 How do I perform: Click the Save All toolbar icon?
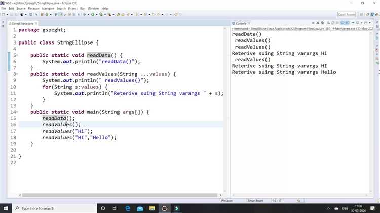16,15
